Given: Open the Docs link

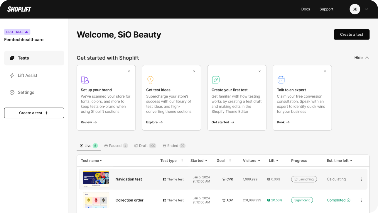Looking at the screenshot, I should point(306,9).
